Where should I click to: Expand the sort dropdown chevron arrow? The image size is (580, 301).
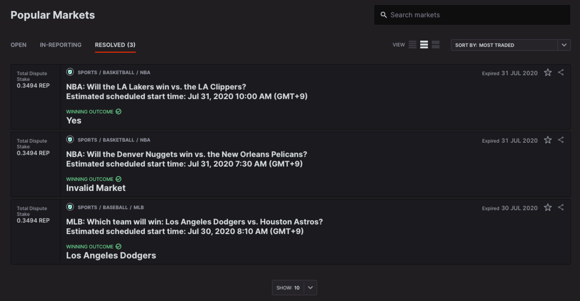point(564,45)
